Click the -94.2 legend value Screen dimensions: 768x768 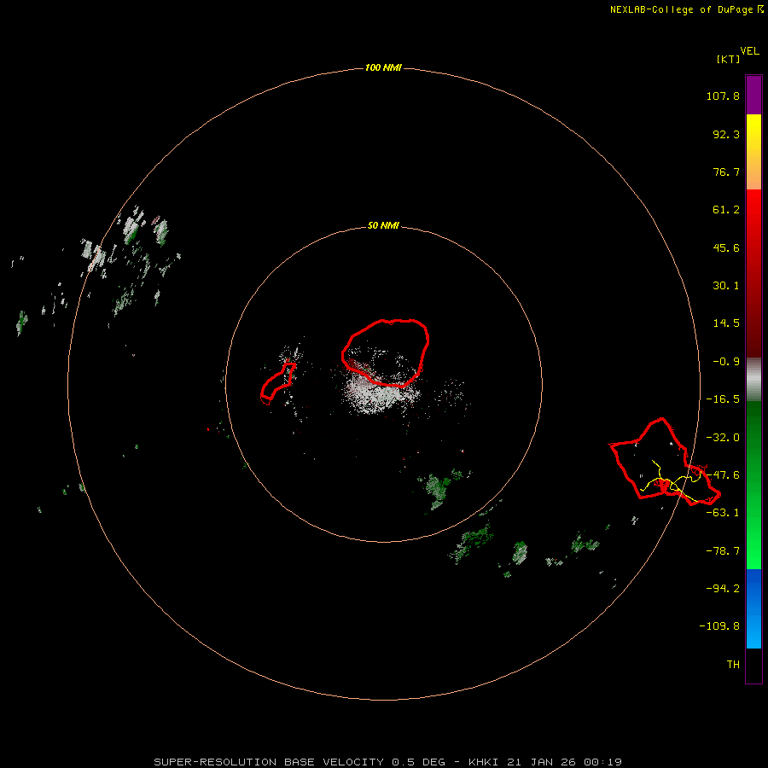click(723, 589)
